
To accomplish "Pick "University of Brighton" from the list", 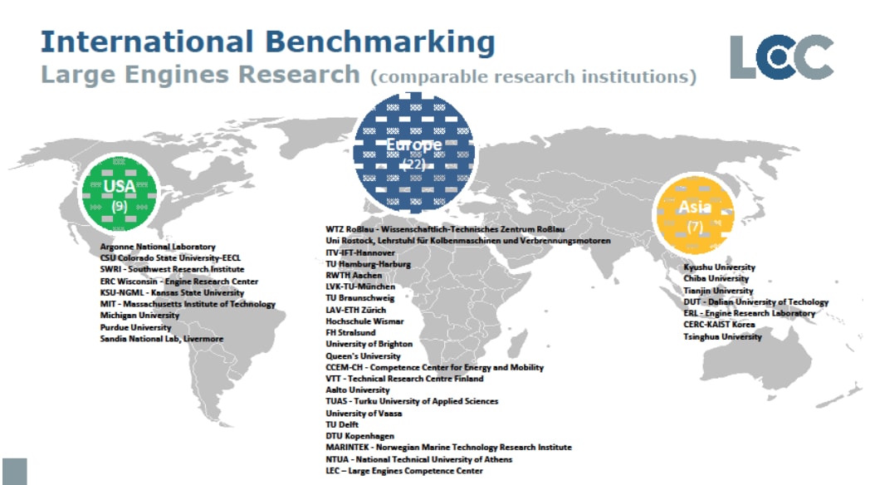I will pyautogui.click(x=369, y=344).
